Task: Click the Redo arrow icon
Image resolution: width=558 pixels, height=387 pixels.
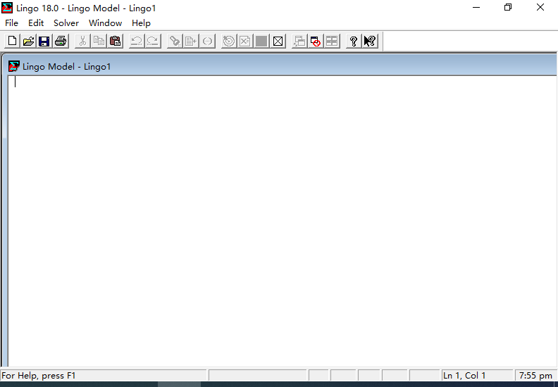Action: (153, 42)
